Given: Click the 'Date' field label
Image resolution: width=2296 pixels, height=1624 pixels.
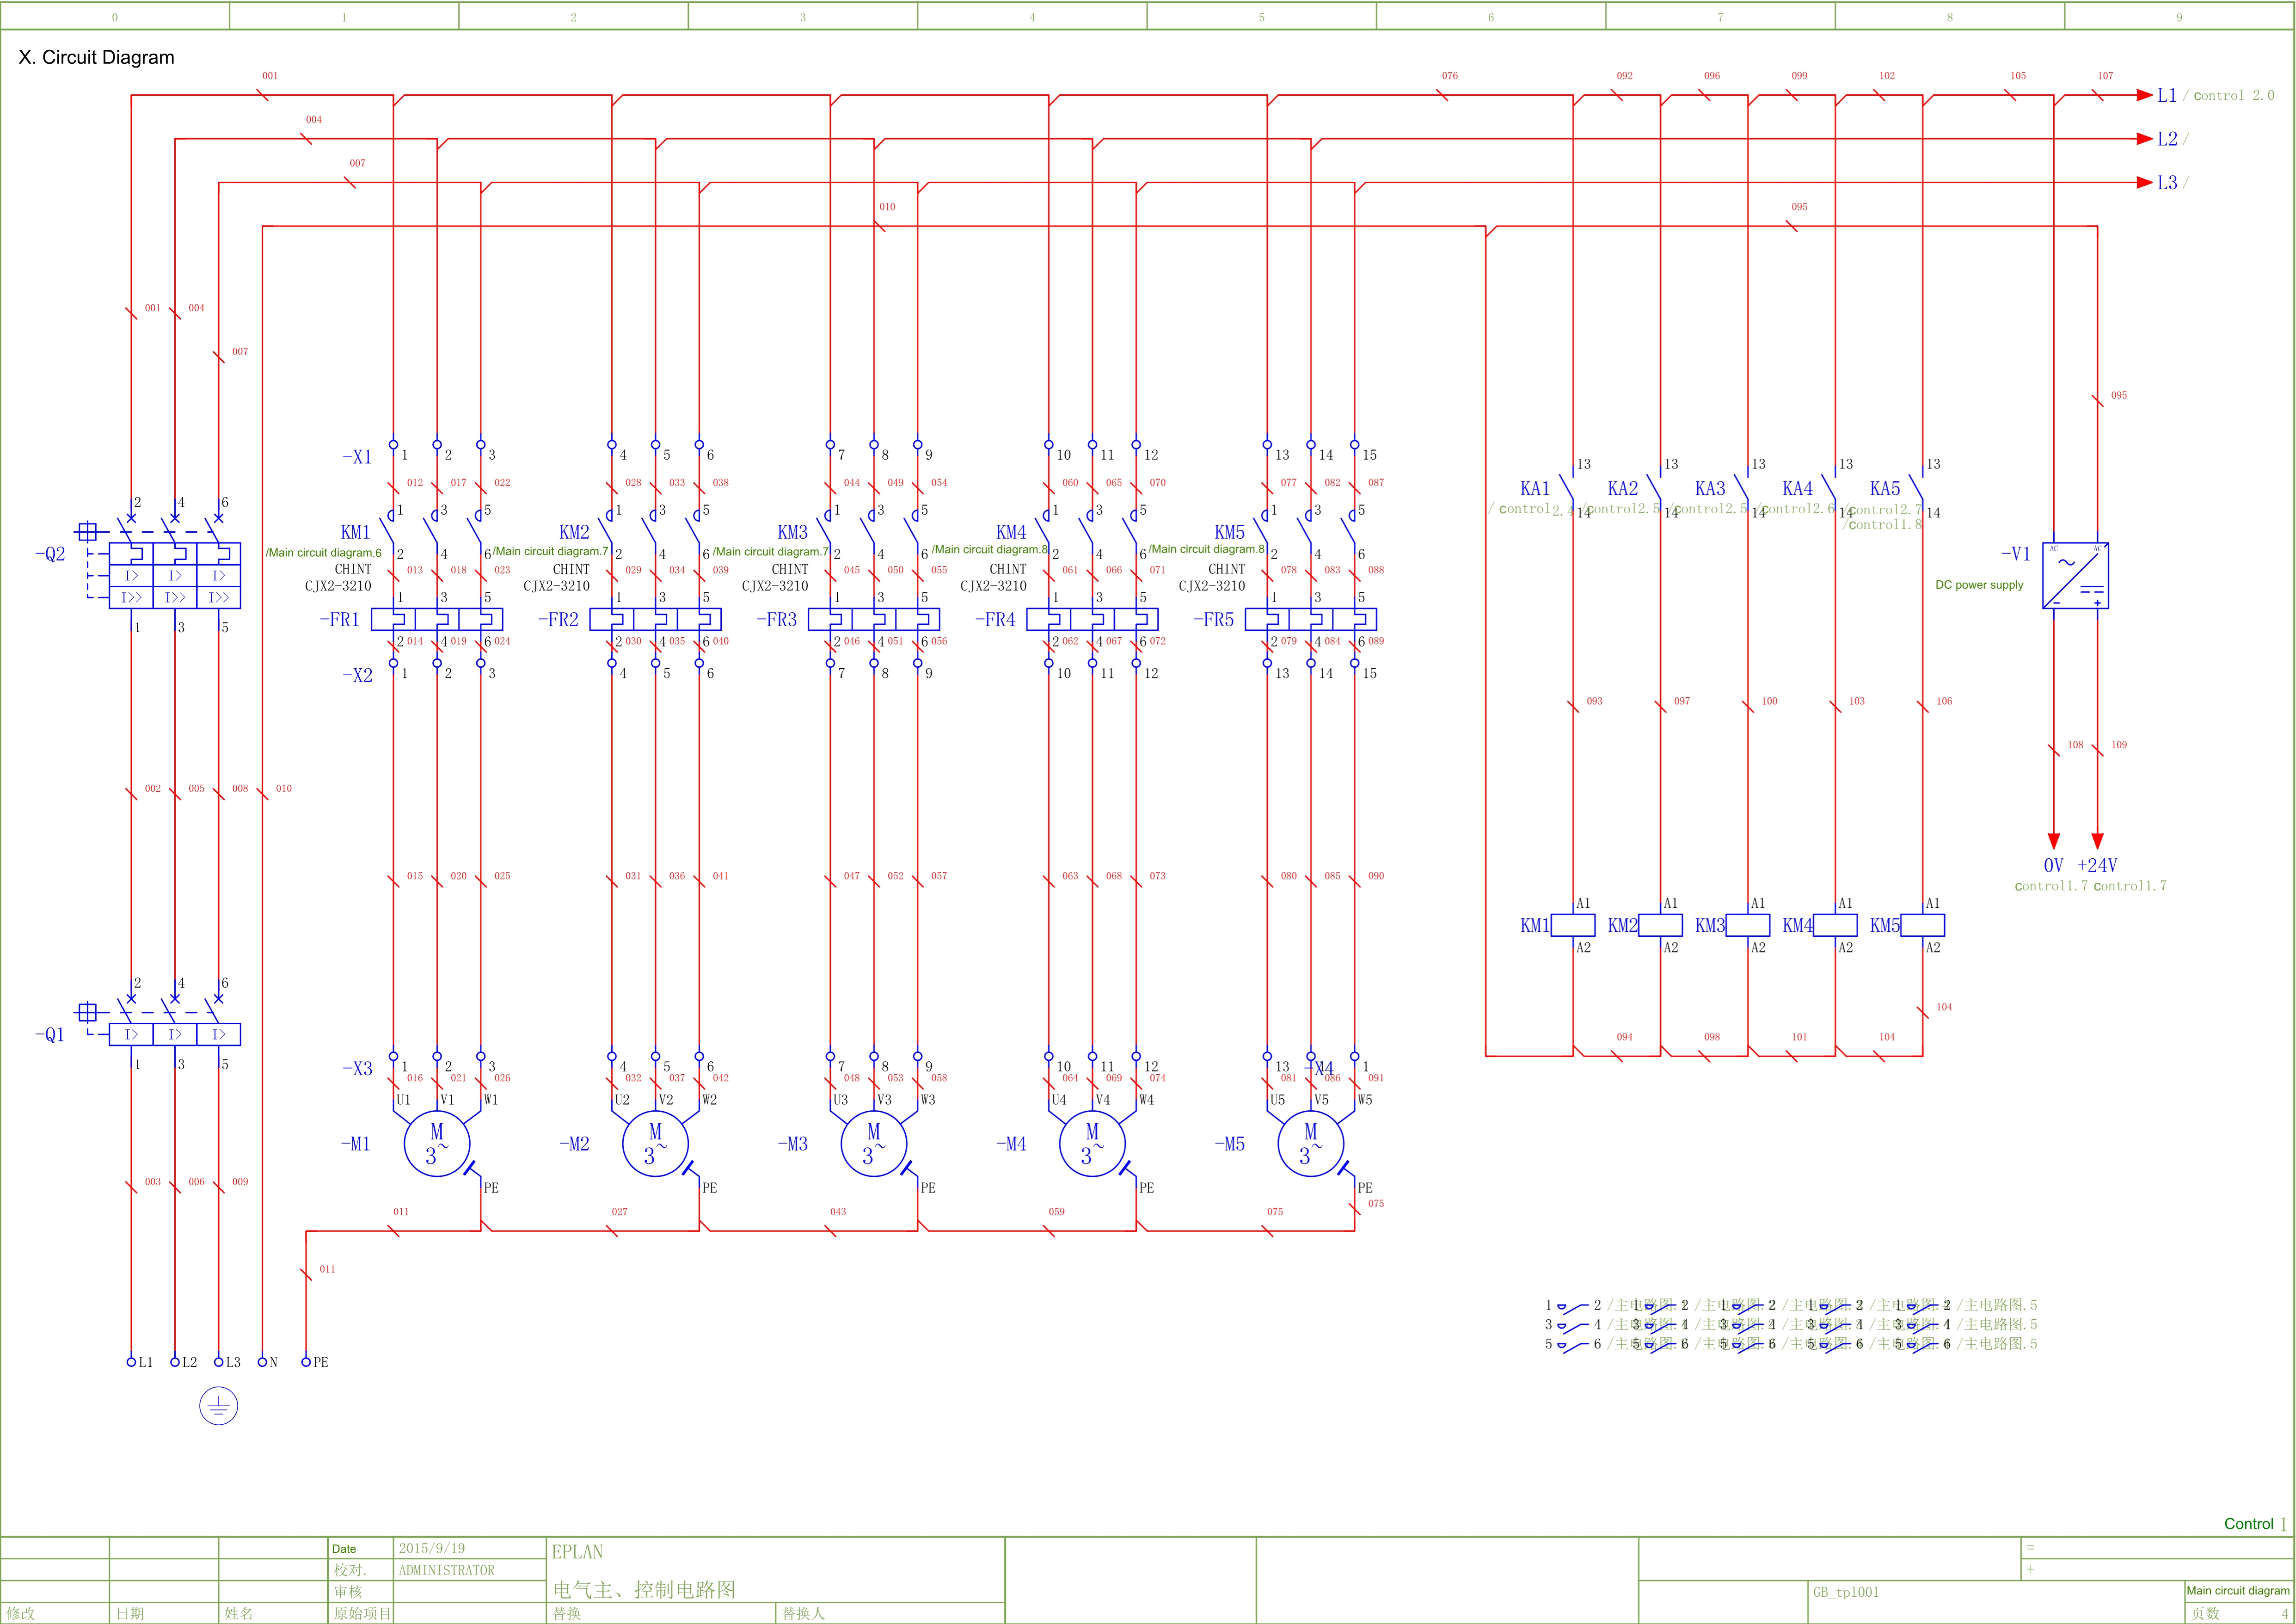Looking at the screenshot, I should pyautogui.click(x=344, y=1549).
